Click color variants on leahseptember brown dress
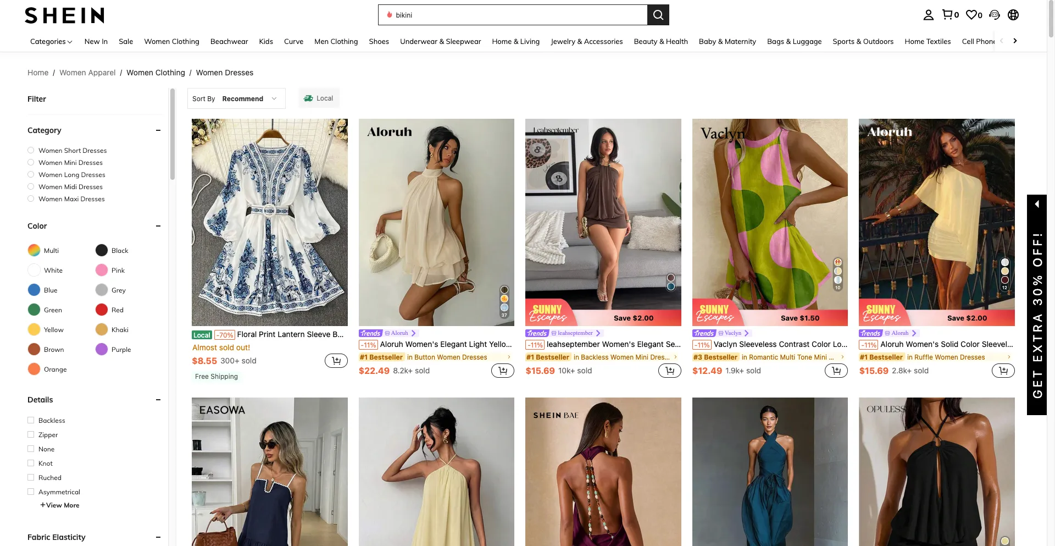Viewport: 1055px width, 546px height. (671, 282)
